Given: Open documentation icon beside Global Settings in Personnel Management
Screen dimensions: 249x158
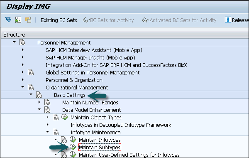Looking at the screenshot, I should 31,72.
